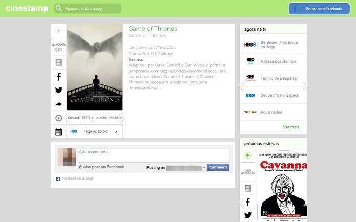Click the share arrow icon
The image size is (356, 222).
tap(58, 104)
